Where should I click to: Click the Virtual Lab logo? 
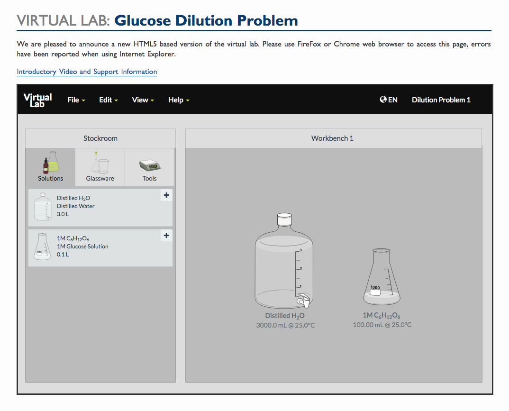(37, 100)
